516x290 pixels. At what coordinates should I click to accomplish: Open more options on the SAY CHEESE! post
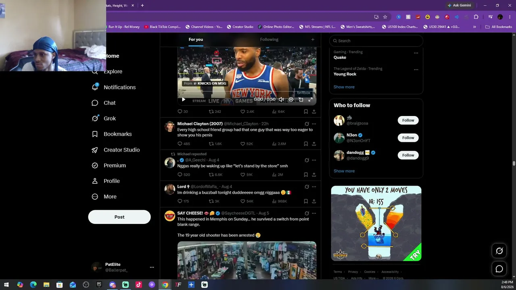coord(314,213)
